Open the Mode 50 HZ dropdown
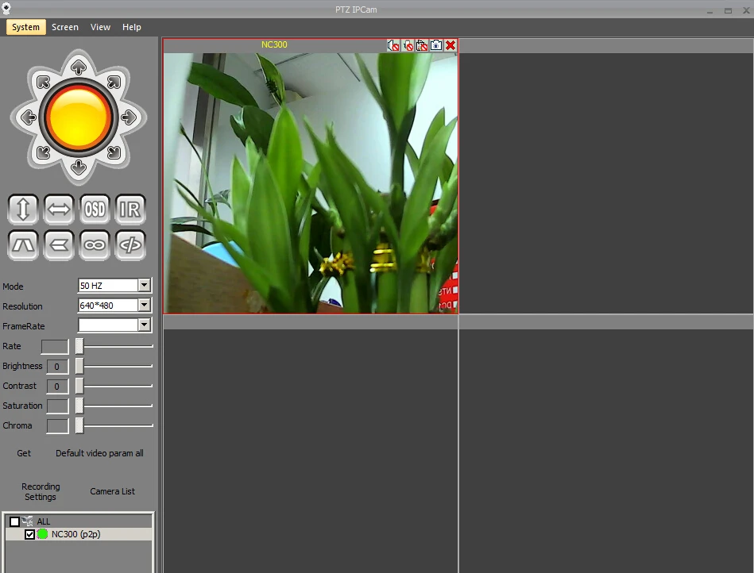 (x=144, y=286)
